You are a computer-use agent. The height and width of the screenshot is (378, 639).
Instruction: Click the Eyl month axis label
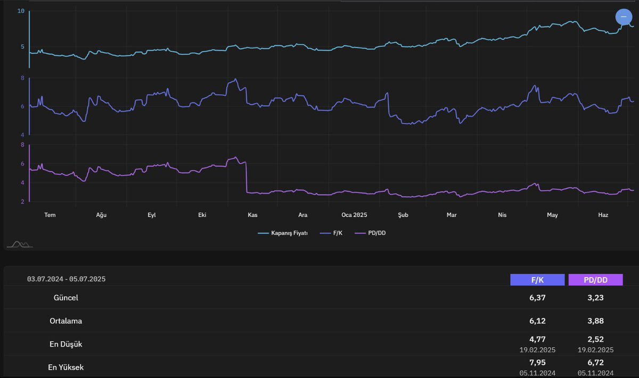[152, 215]
